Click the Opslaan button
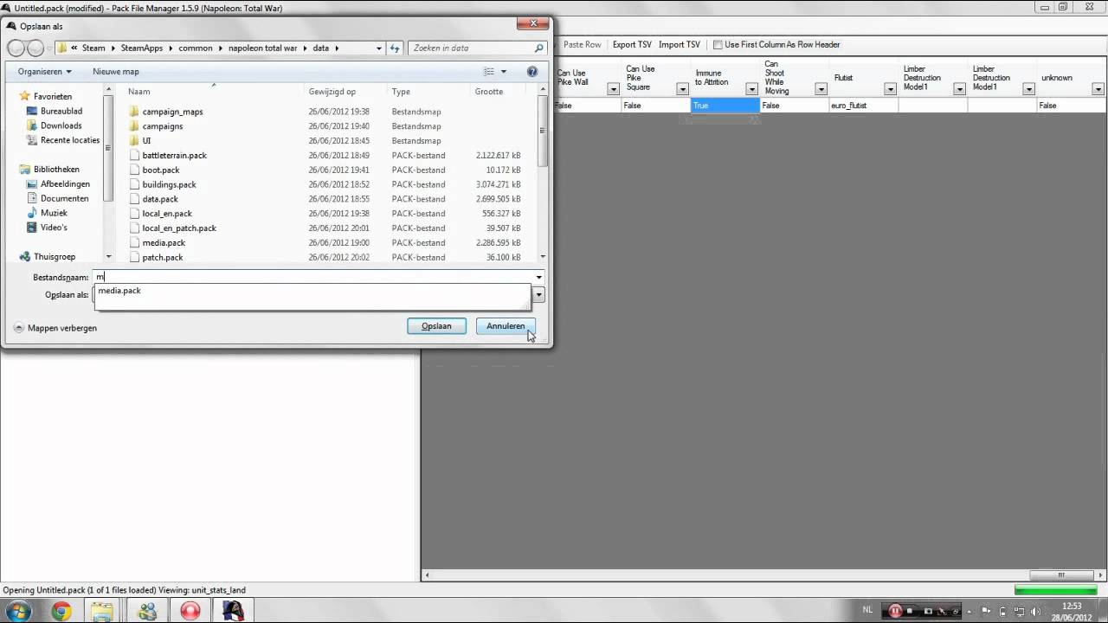Image resolution: width=1108 pixels, height=623 pixels. (x=436, y=326)
